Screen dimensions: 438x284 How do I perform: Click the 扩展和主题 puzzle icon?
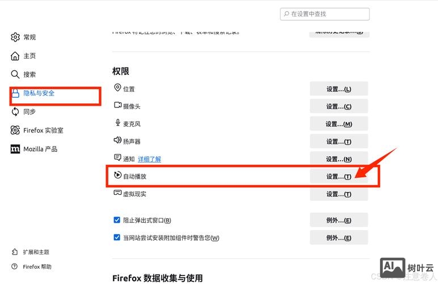(x=15, y=252)
